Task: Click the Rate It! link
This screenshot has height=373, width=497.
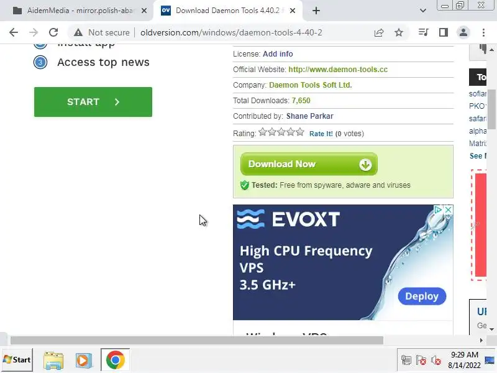Action: 321,134
